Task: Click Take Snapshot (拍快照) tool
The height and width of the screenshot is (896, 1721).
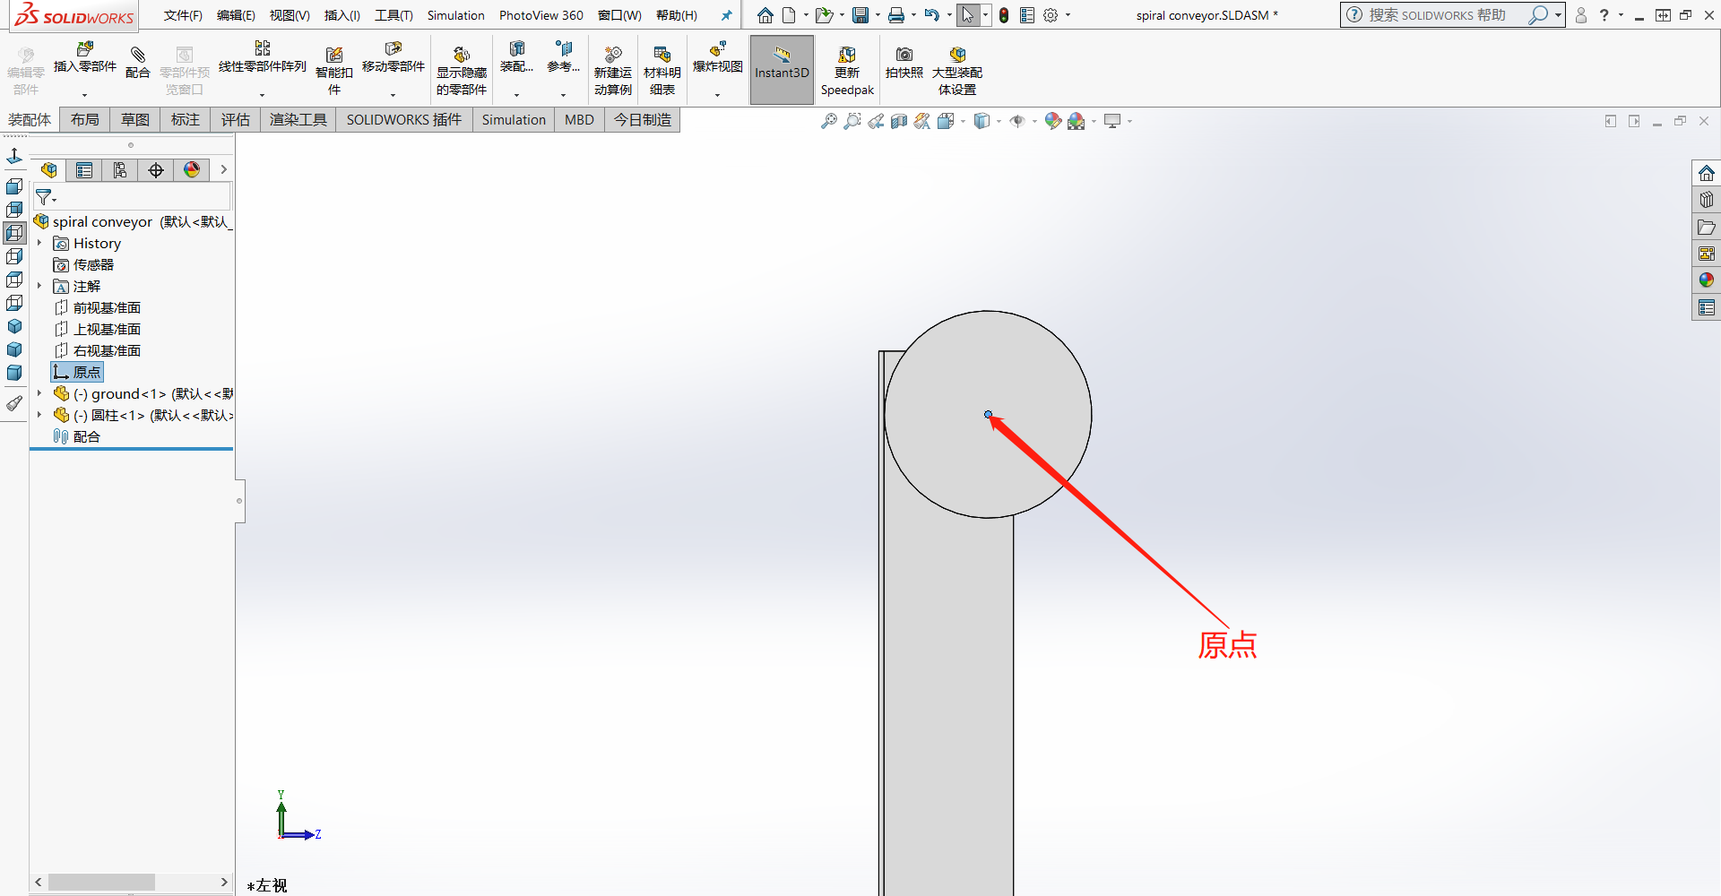Action: pos(904,63)
